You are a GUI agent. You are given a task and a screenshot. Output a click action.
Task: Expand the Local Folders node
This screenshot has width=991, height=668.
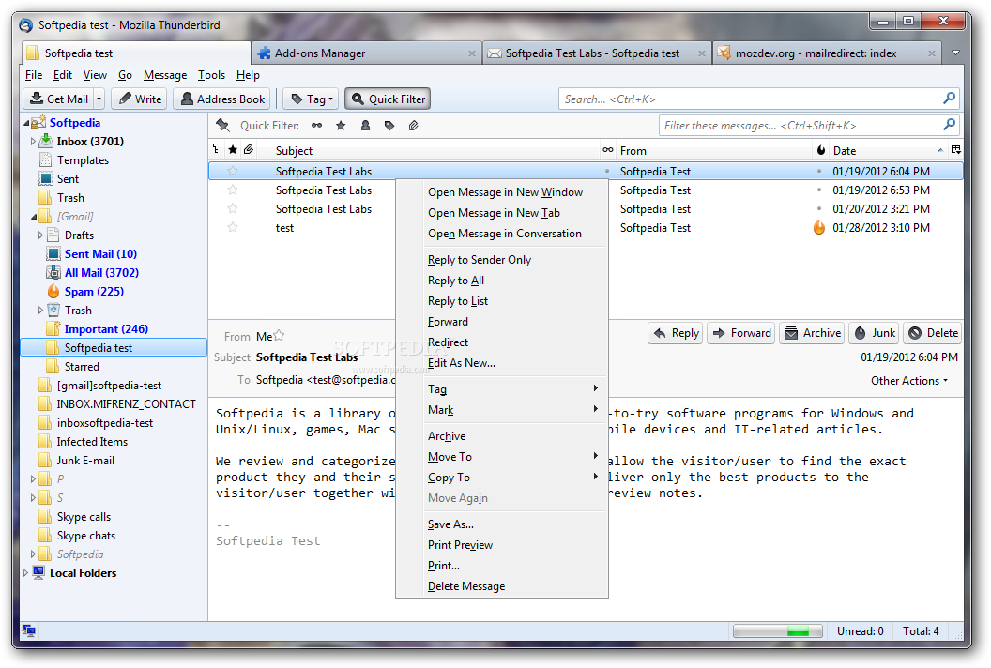click(x=25, y=573)
